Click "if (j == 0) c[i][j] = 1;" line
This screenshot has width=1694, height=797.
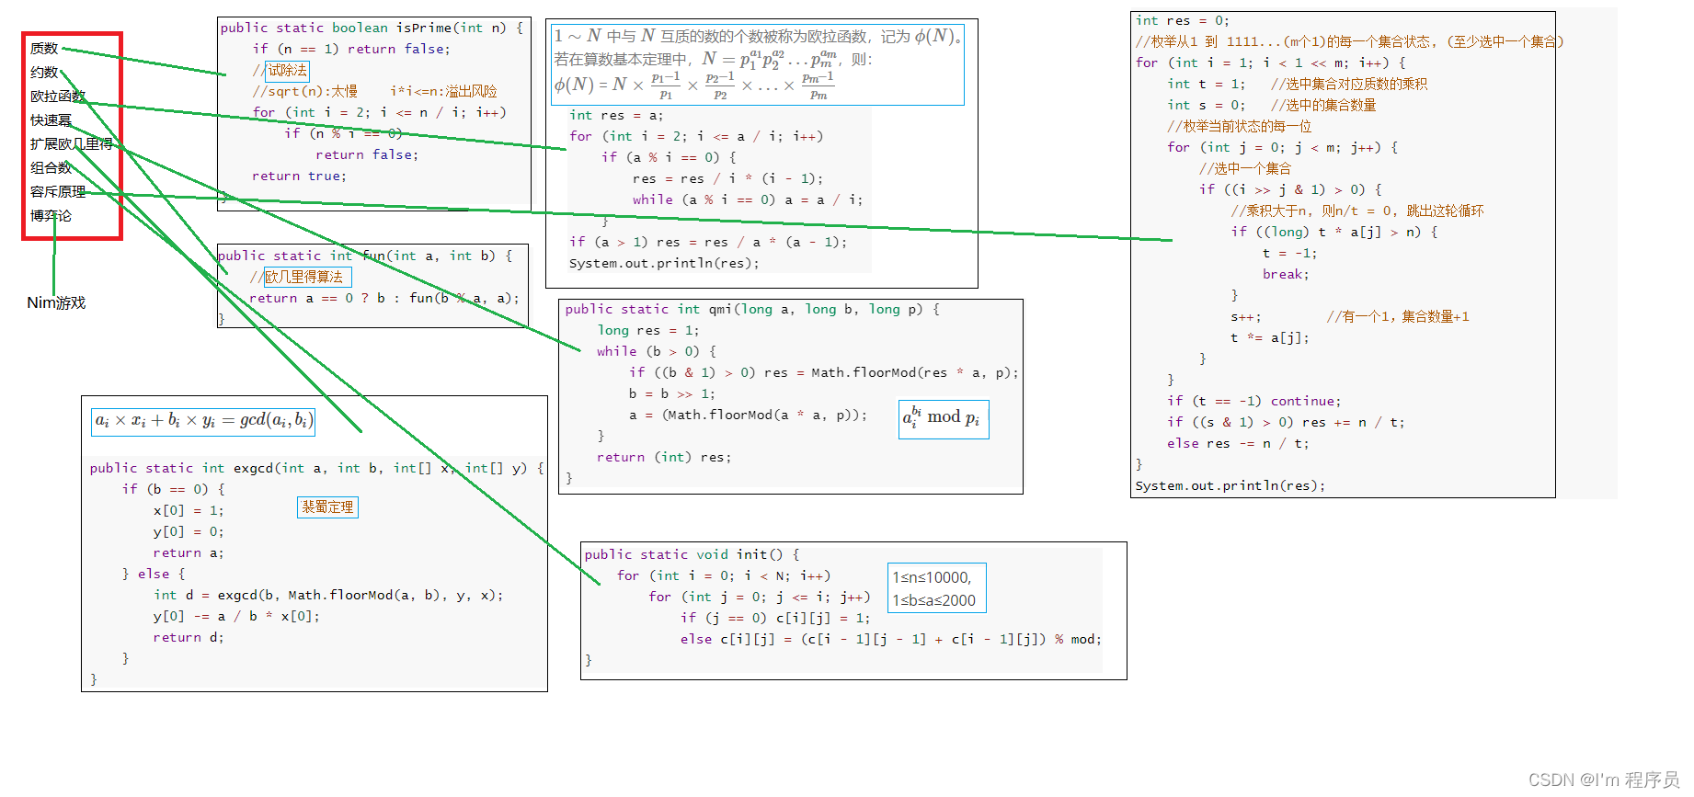(x=775, y=618)
